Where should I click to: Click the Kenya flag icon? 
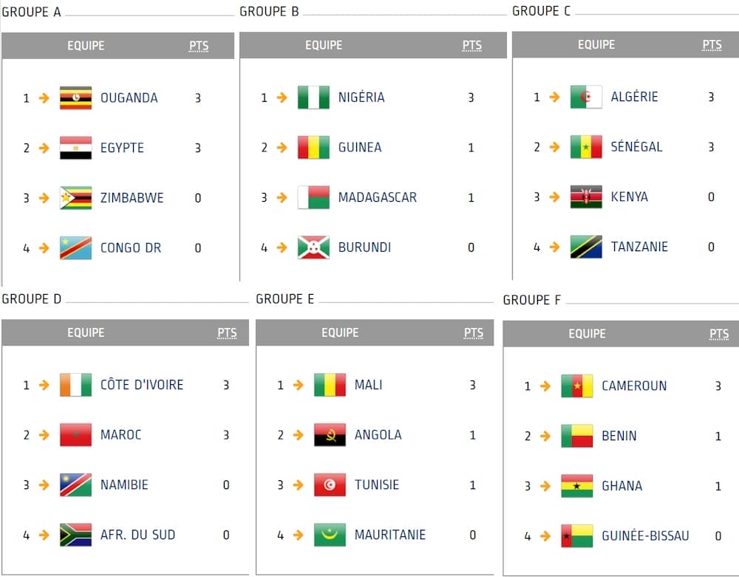click(x=586, y=197)
